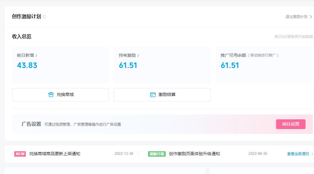314x174 pixels.
Task: Select the 61.51 value under 推广可用余额
Action: pyautogui.click(x=230, y=65)
